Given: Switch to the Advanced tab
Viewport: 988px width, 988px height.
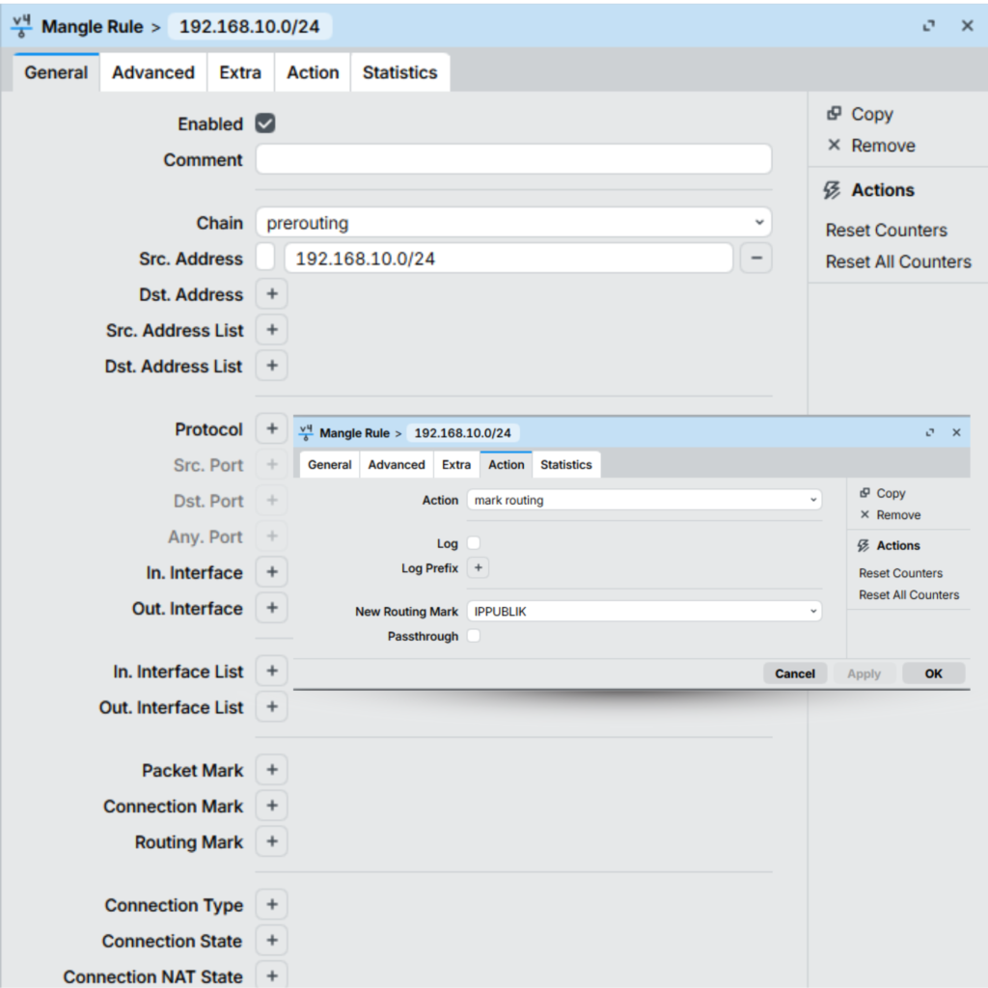Looking at the screenshot, I should [152, 71].
